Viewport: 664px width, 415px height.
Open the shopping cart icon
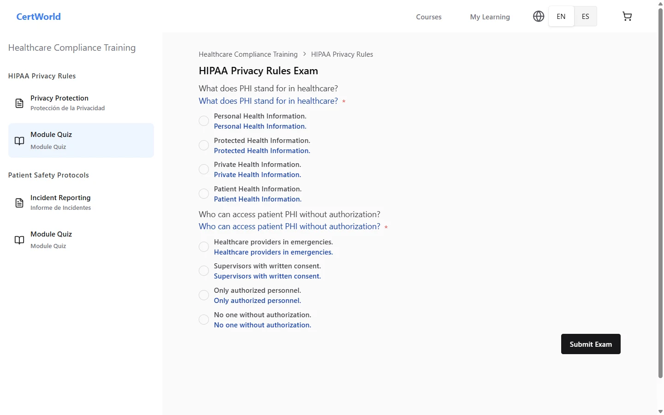point(627,17)
